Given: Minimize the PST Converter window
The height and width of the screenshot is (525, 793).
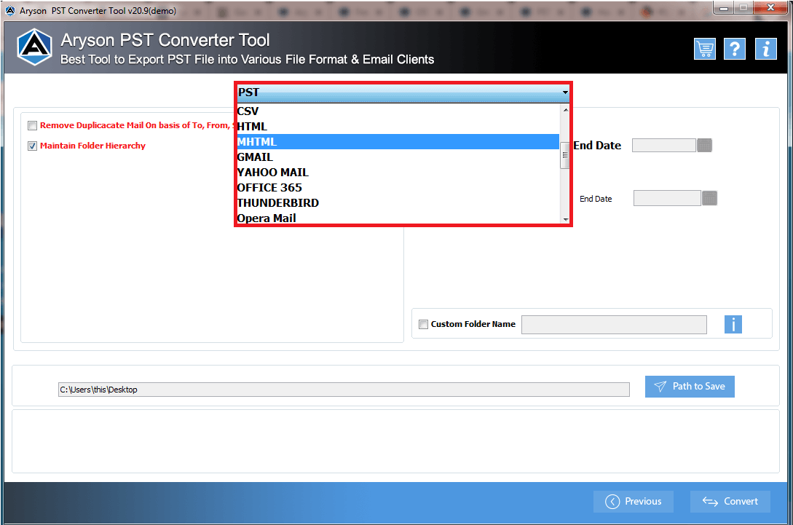Looking at the screenshot, I should [724, 7].
